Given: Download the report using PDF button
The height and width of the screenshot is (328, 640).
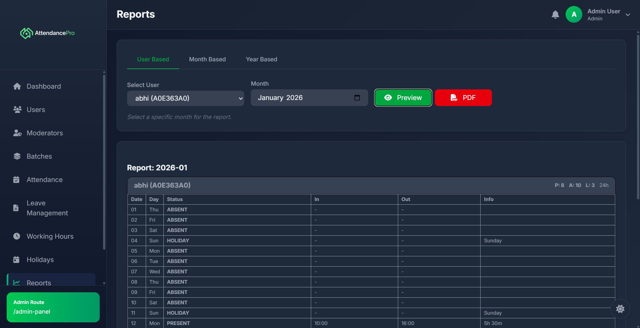Looking at the screenshot, I should coord(463,98).
